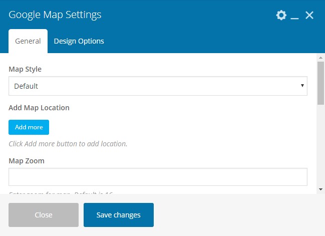The image size is (325, 236).
Task: Click the Add Map Location label
Action: click(39, 108)
